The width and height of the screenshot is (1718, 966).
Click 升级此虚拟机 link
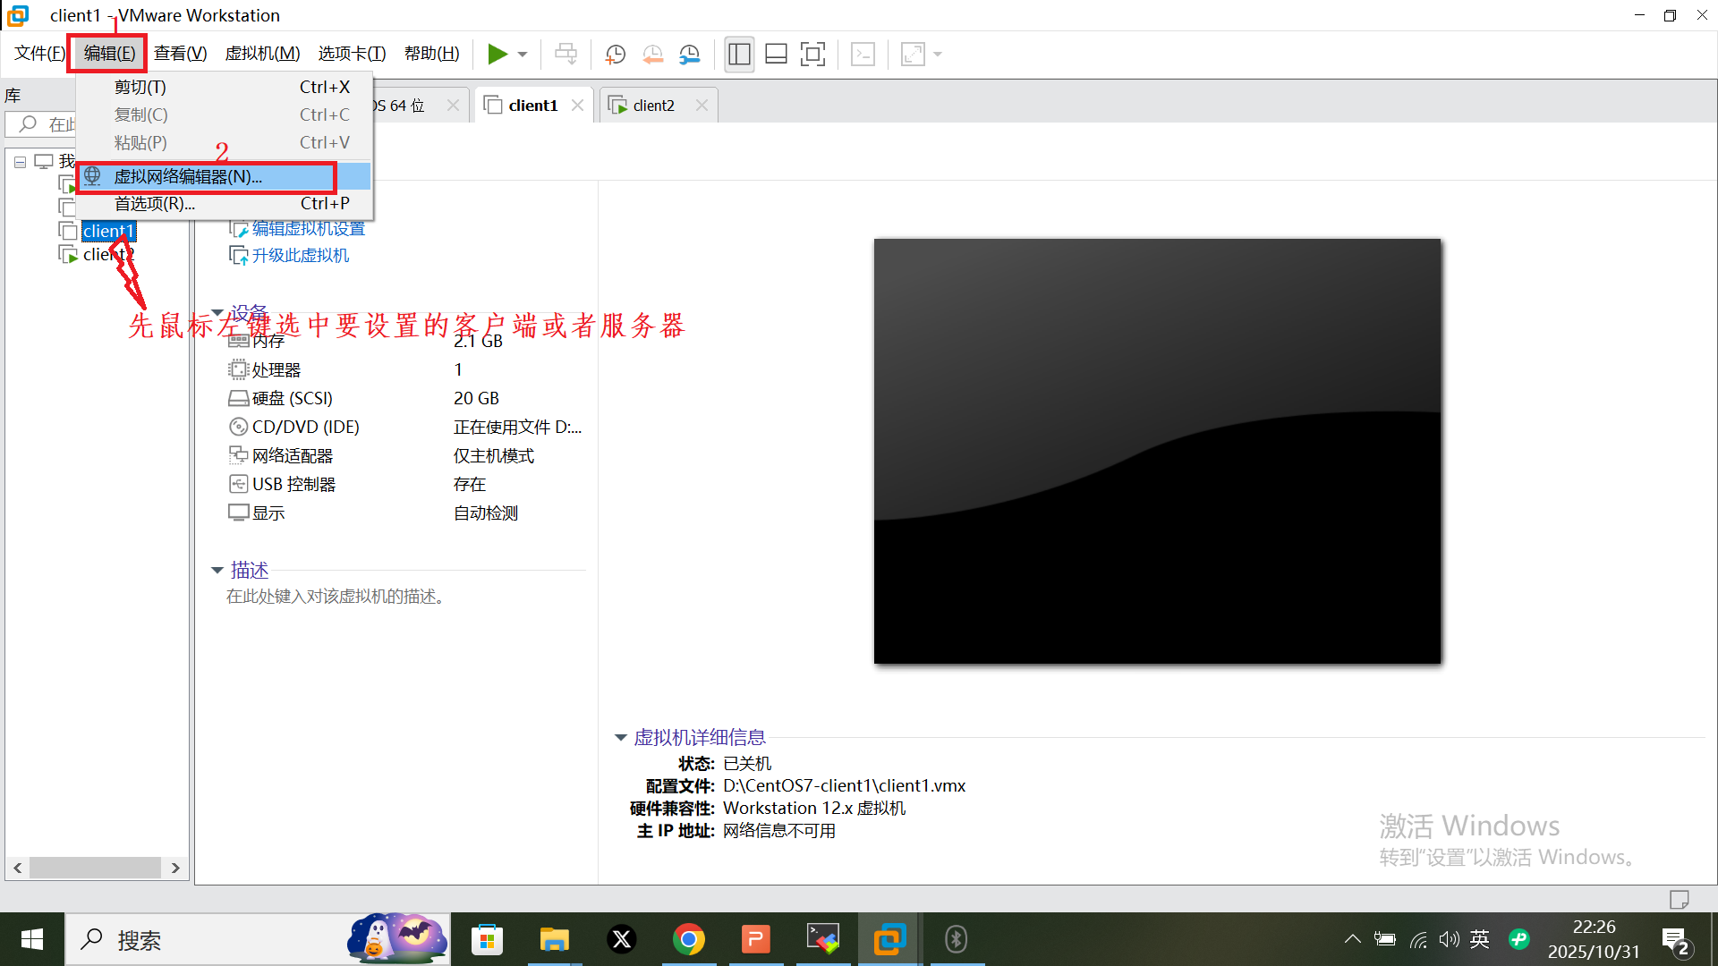click(x=300, y=256)
